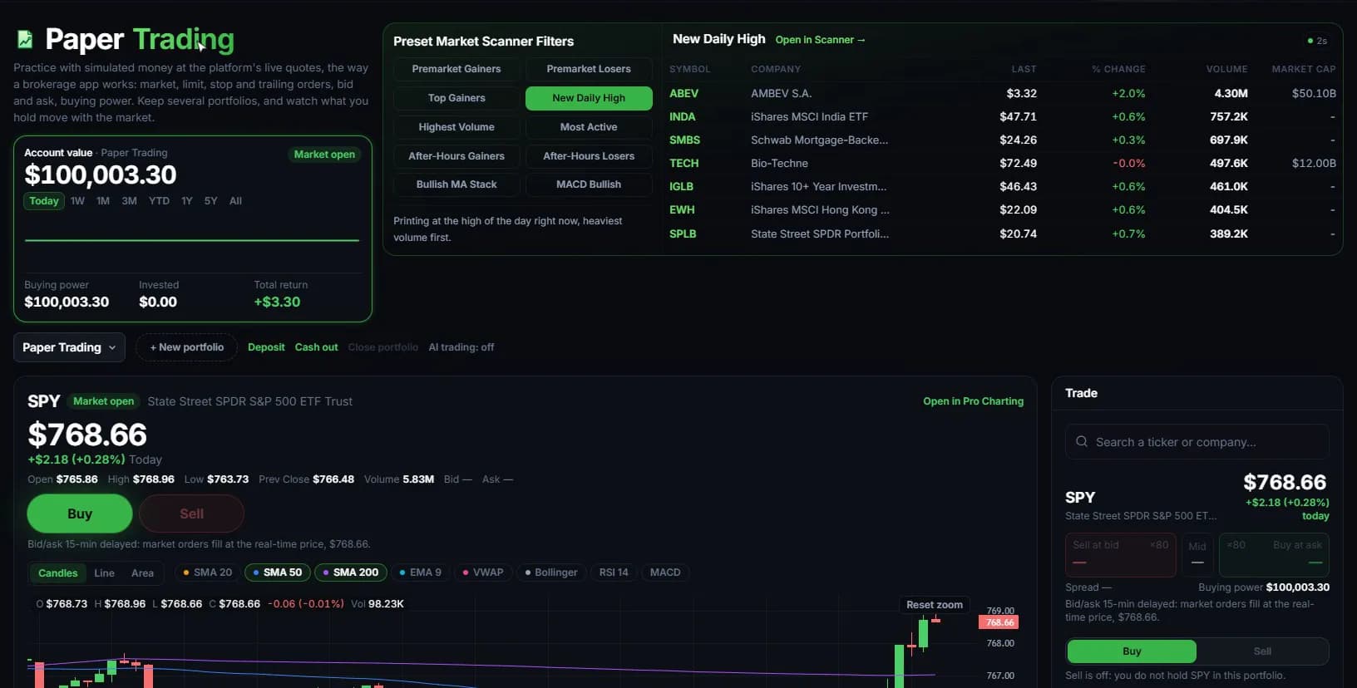Select the After-Hours Gainers filter
1357x688 pixels.
pos(456,156)
